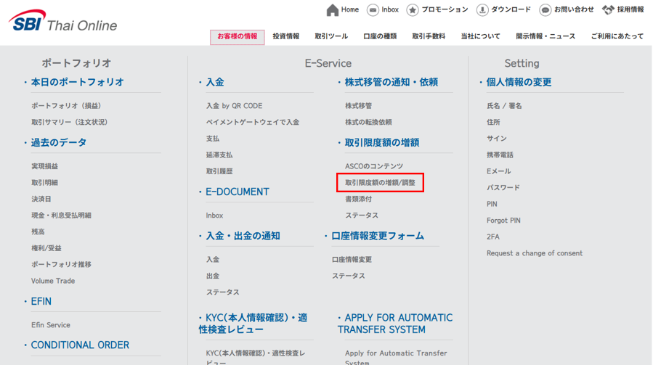Click the CONDITIONAL ORDER heading
The image size is (653, 365).
pos(80,345)
